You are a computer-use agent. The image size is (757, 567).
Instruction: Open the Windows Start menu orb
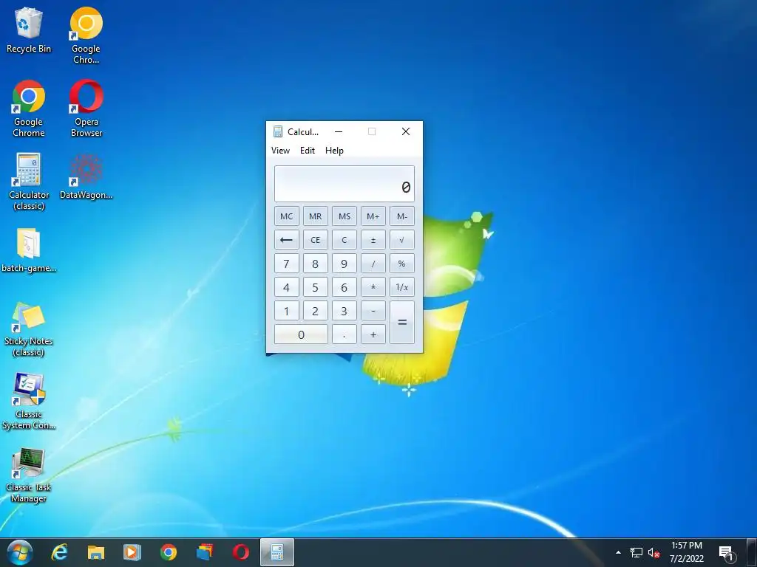pos(20,552)
